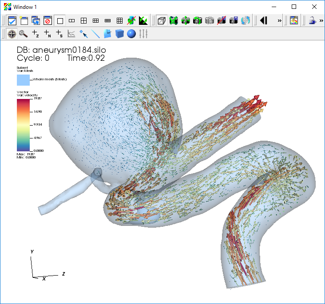Click the grayed lineout curve tool
Image resolution: width=325 pixels, height=304 pixels.
pyautogui.click(x=71, y=34)
